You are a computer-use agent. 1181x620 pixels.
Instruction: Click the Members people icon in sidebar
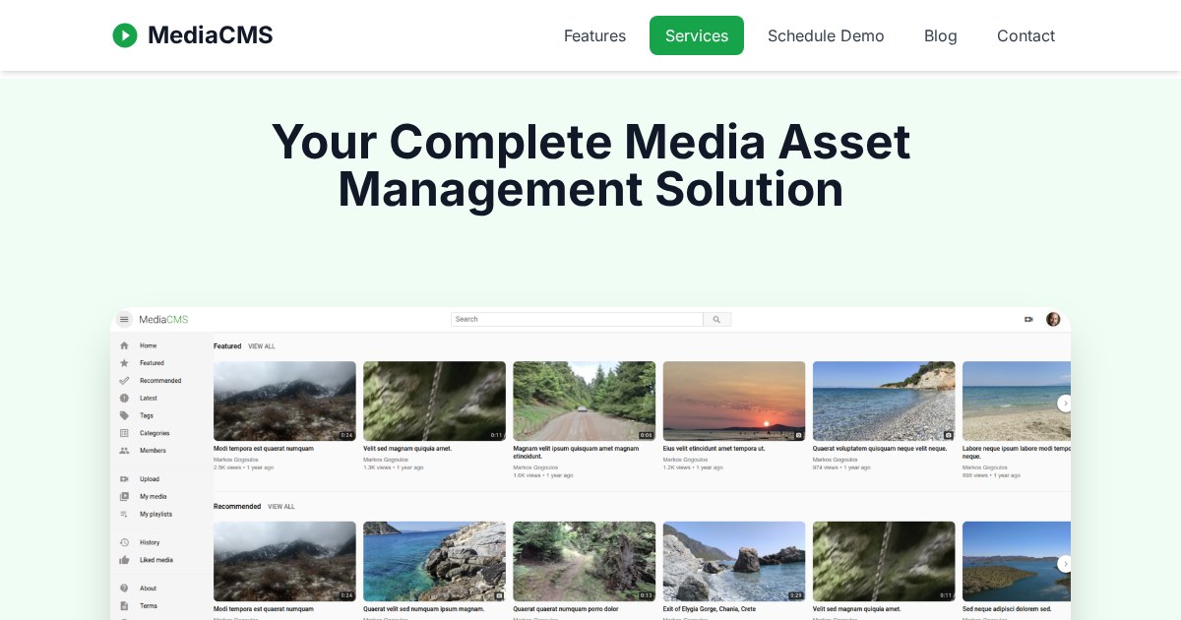coord(124,451)
